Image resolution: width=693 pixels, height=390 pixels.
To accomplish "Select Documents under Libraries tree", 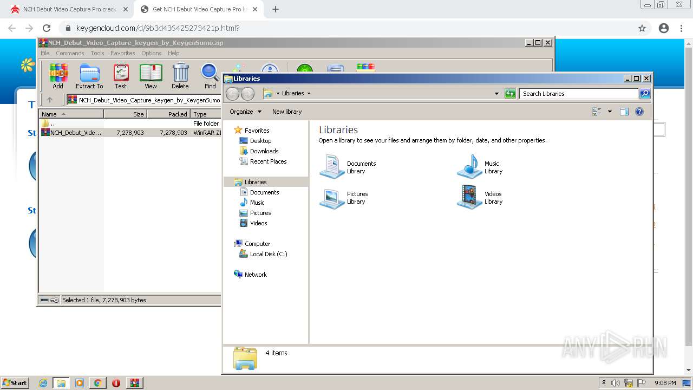I will (x=264, y=192).
